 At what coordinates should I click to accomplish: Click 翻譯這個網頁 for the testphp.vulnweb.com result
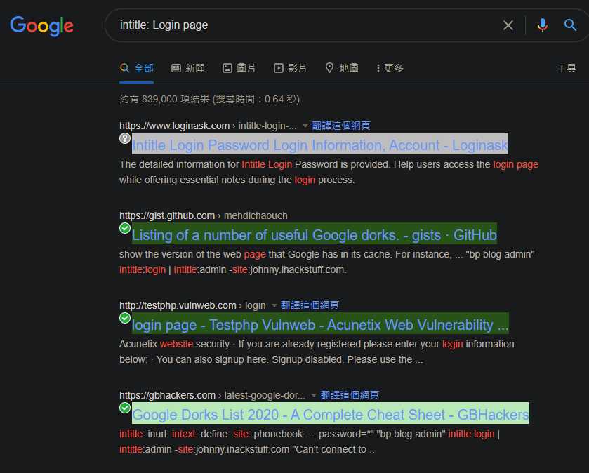310,305
